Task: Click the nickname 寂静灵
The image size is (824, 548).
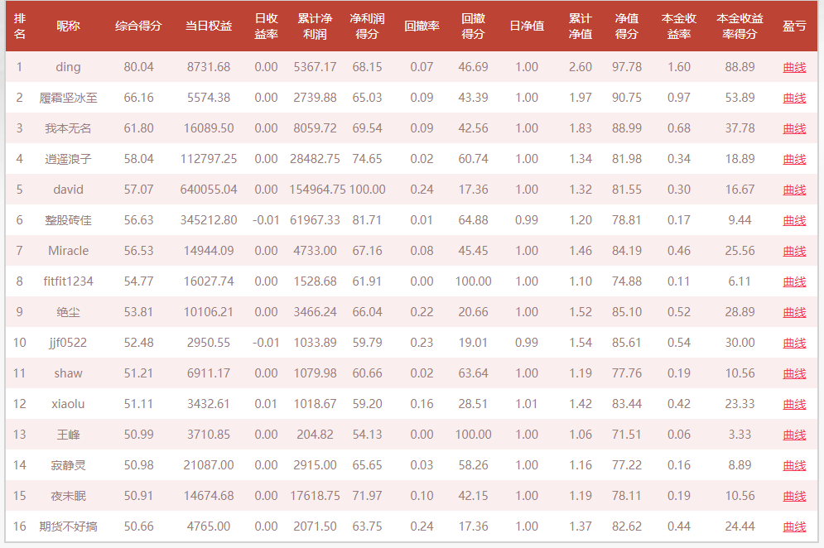Action: 68,465
